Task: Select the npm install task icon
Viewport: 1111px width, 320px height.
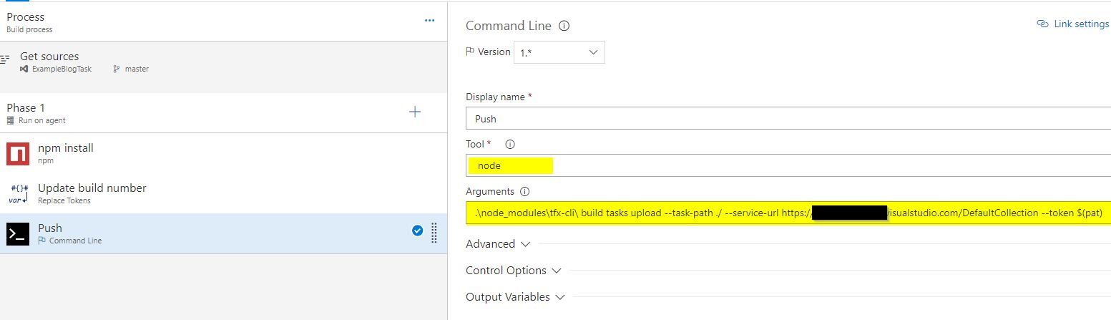Action: point(18,154)
